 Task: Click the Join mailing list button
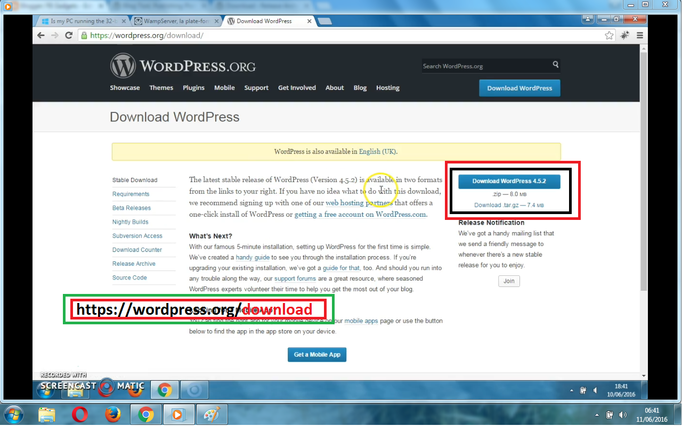pyautogui.click(x=509, y=281)
